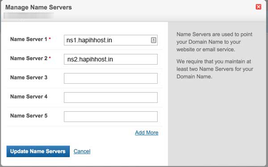This screenshot has width=268, height=167.
Task: Click the Name Server 1 label
Action: [29, 39]
